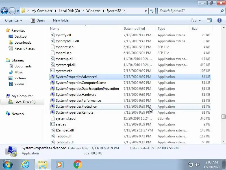Launch Google Chrome from taskbar
Screen dimensions: 226x170
coord(77,164)
